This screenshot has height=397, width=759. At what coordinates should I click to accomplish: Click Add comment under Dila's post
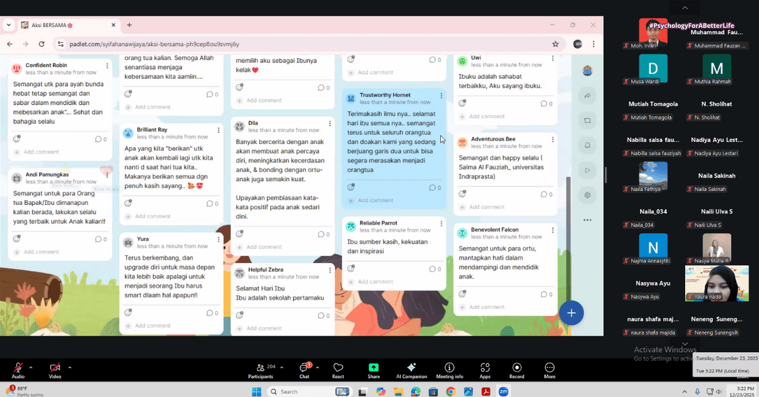264,247
